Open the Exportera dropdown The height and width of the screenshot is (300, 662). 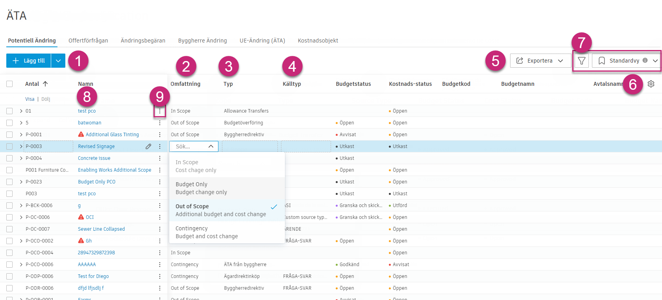540,61
